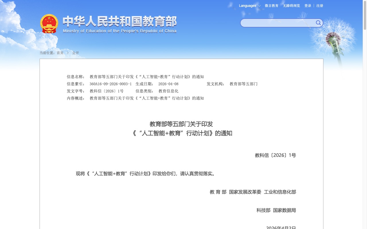This screenshot has width=367, height=229.
Task: Open the 微言教育 link
Action: click(x=272, y=6)
